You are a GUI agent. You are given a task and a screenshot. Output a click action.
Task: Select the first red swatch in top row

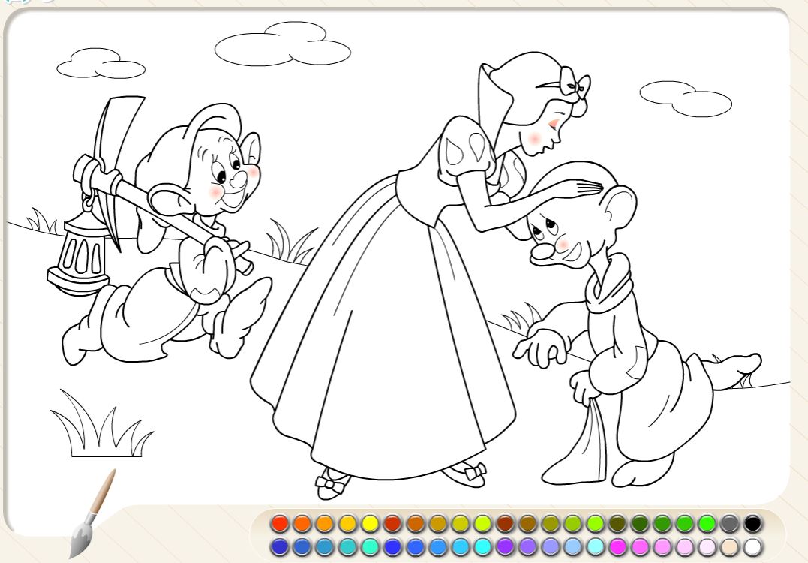coord(279,524)
